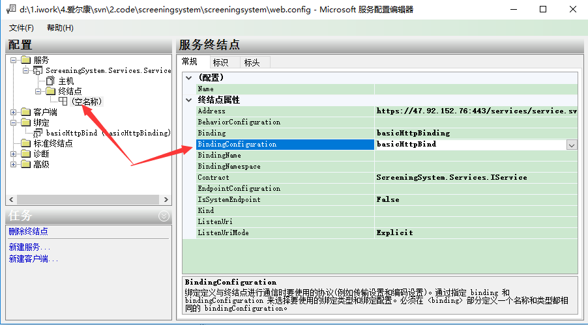
Task: Switch to the 常规 tab
Action: tap(190, 61)
